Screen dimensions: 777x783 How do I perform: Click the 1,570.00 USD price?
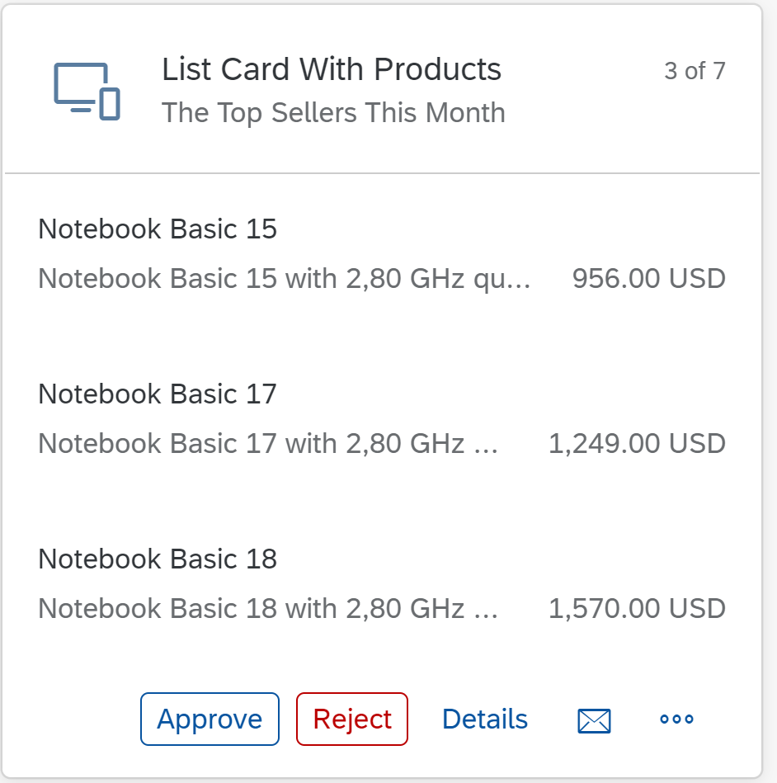tap(637, 608)
